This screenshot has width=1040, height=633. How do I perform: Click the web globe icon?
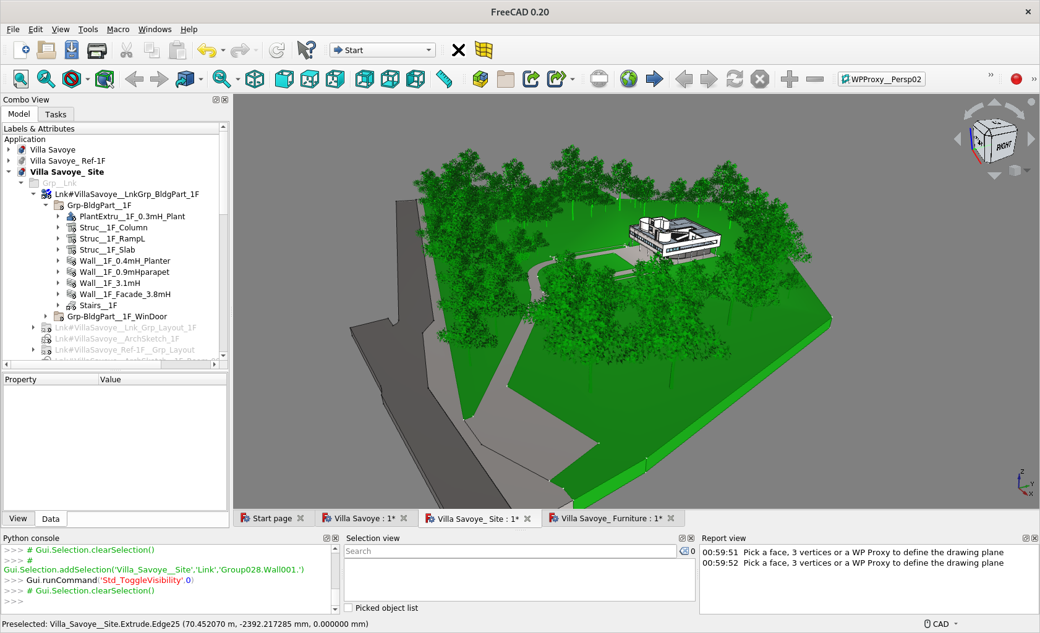click(x=629, y=79)
